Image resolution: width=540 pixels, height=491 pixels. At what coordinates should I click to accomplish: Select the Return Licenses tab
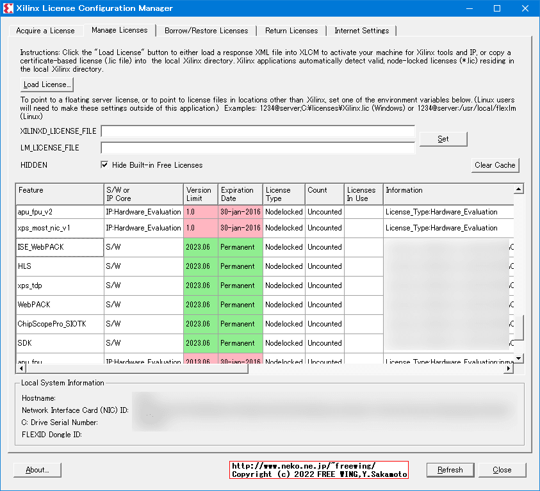point(291,31)
